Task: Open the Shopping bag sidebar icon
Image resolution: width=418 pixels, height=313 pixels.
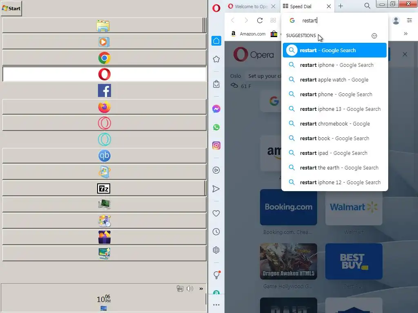Action: [216, 84]
